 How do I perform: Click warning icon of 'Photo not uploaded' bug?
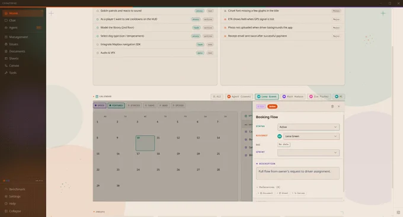(x=225, y=27)
